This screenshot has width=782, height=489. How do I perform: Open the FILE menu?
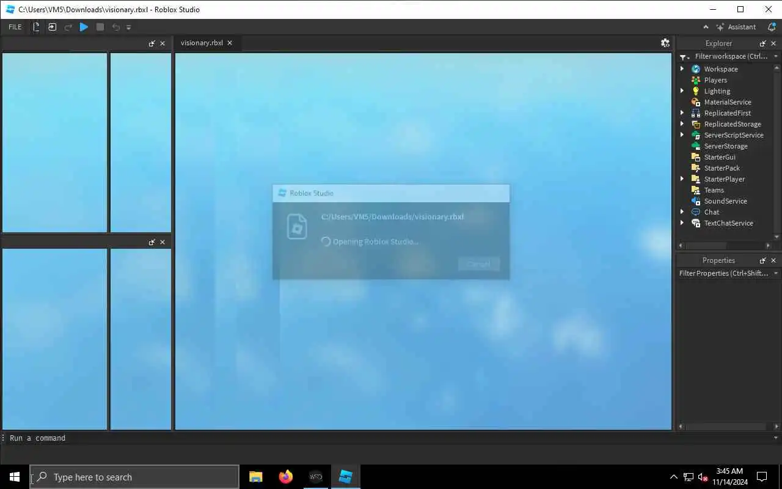(x=15, y=27)
